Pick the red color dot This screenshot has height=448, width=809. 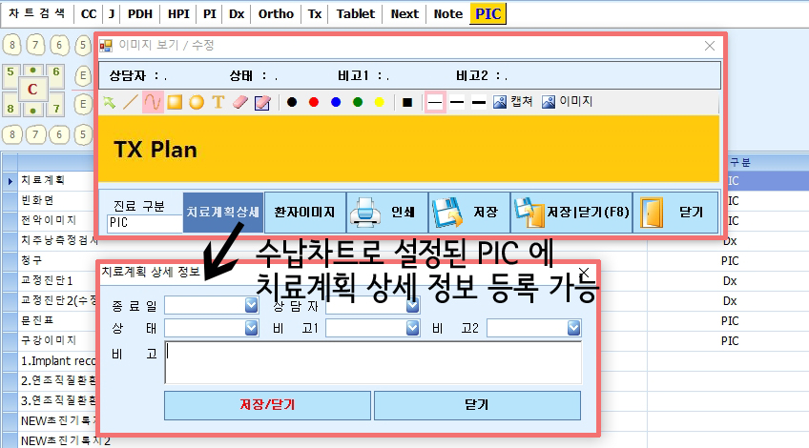[x=314, y=102]
